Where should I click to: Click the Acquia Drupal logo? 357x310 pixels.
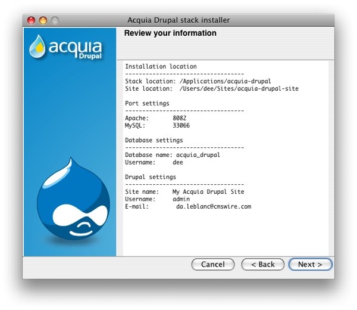(65, 47)
